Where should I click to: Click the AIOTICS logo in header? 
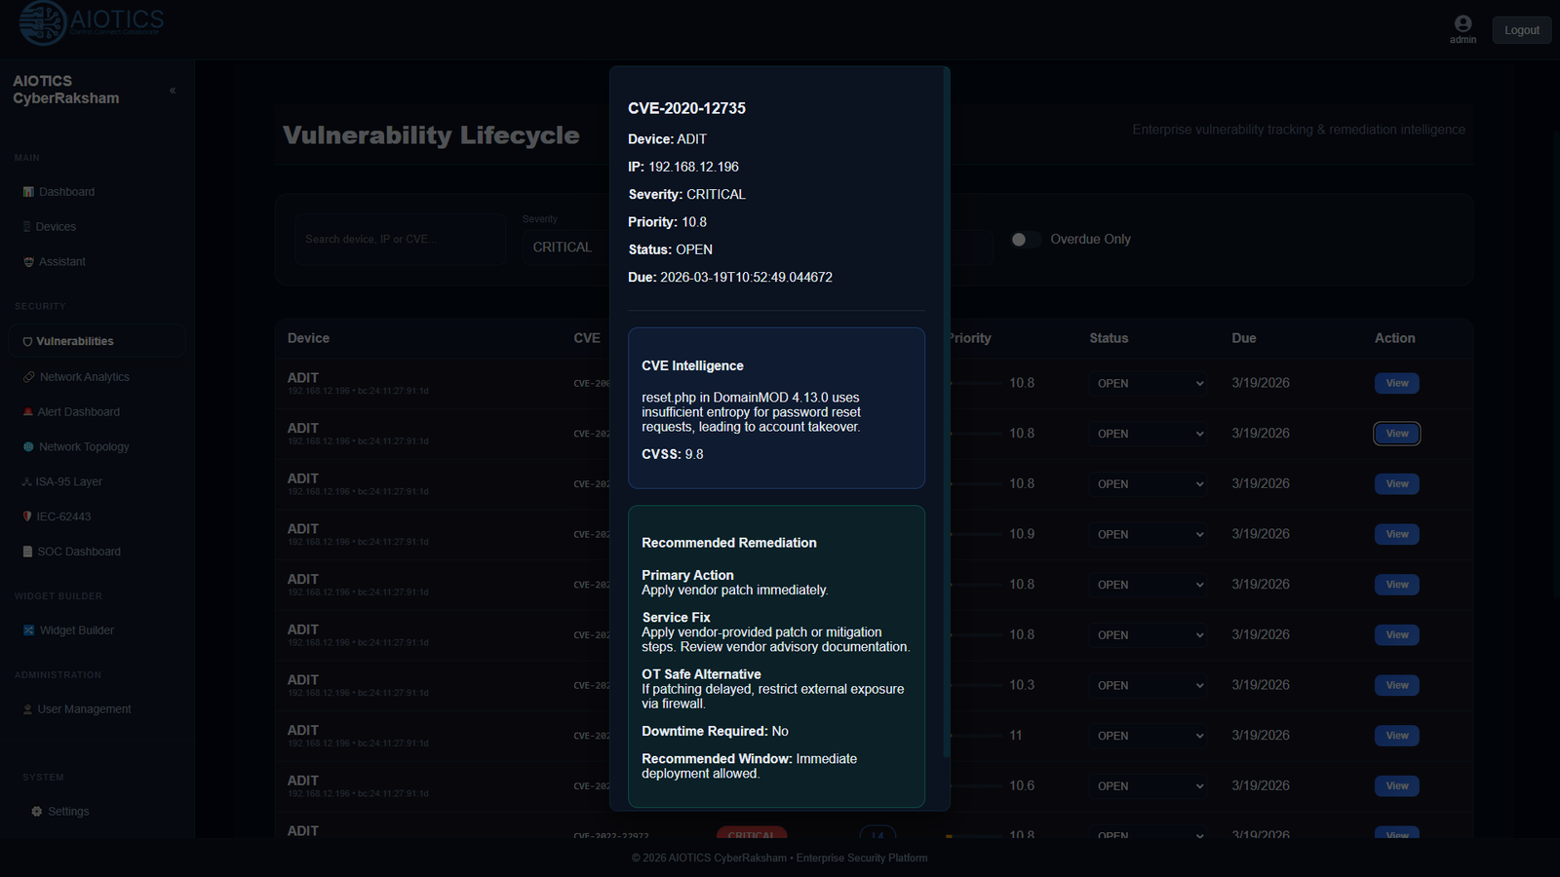coord(92,22)
